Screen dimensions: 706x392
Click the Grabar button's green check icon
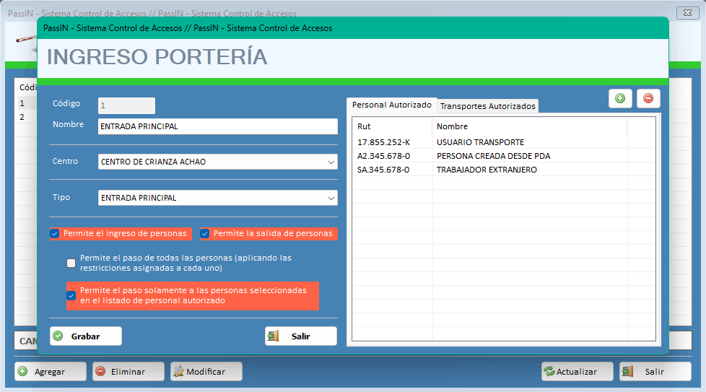(58, 336)
